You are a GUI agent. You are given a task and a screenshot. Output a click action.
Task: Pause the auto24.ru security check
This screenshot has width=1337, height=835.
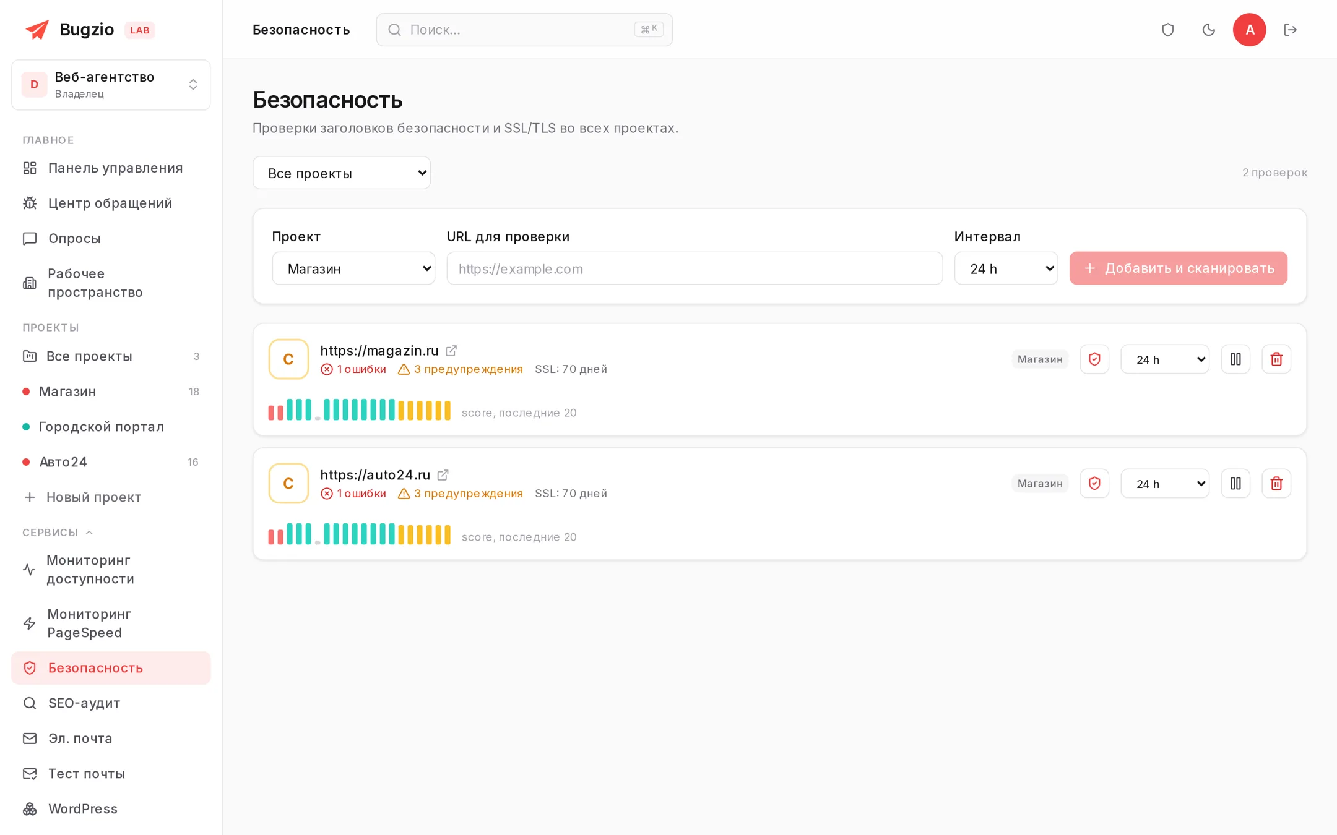(x=1235, y=484)
